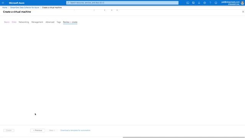Image resolution: width=245 pixels, height=138 pixels.
Task: Open the Directory and subscription filter icon
Action: (193, 3)
